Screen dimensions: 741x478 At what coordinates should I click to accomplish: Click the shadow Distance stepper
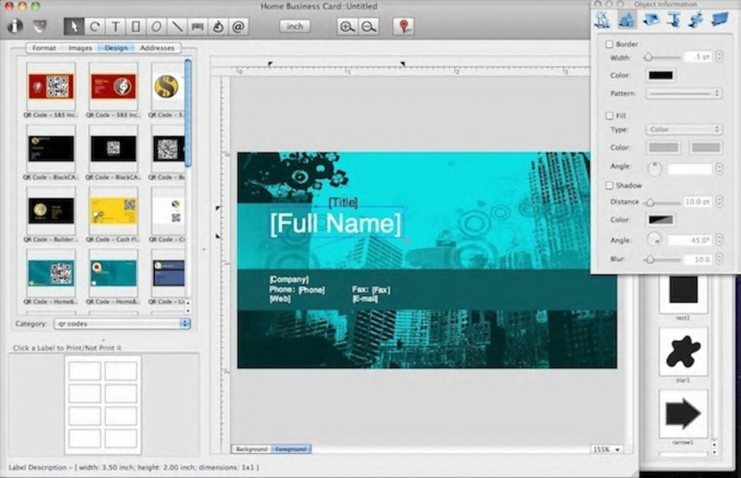(719, 202)
